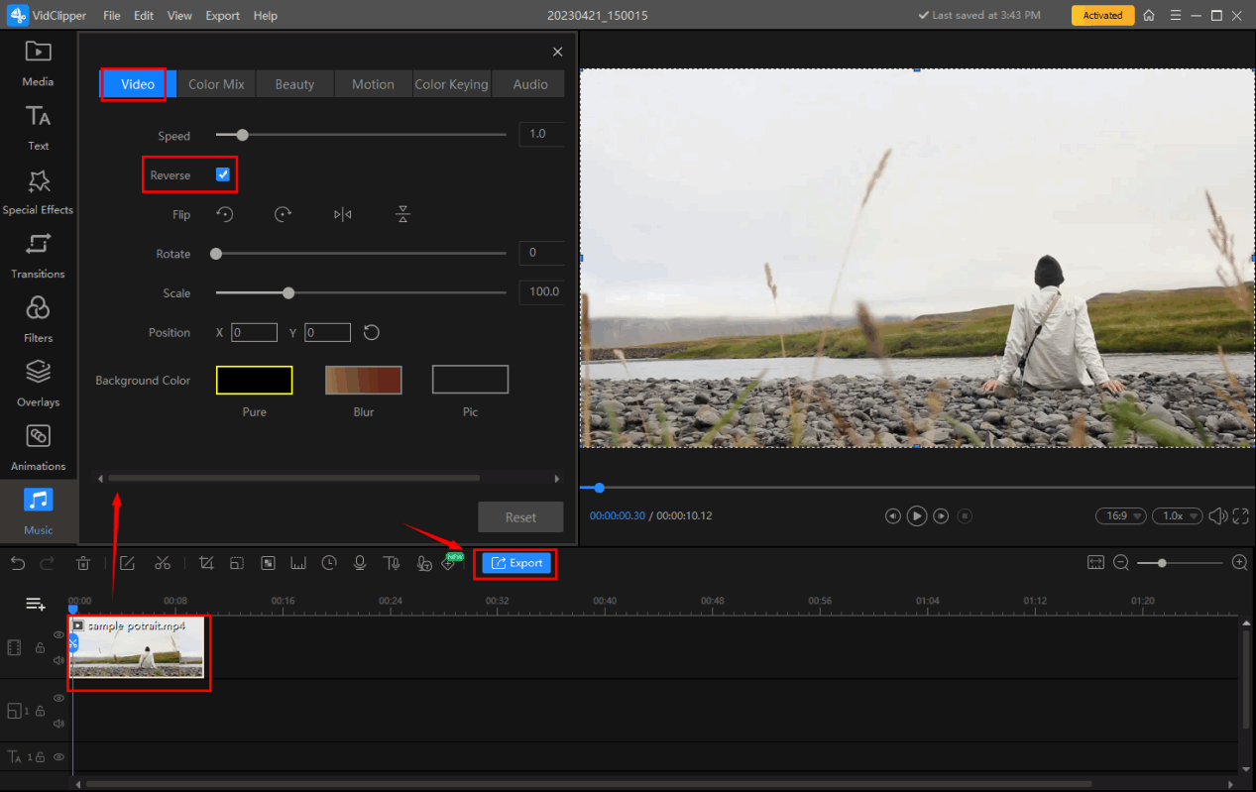
Task: Click the voiceover microphone icon
Action: 360,563
